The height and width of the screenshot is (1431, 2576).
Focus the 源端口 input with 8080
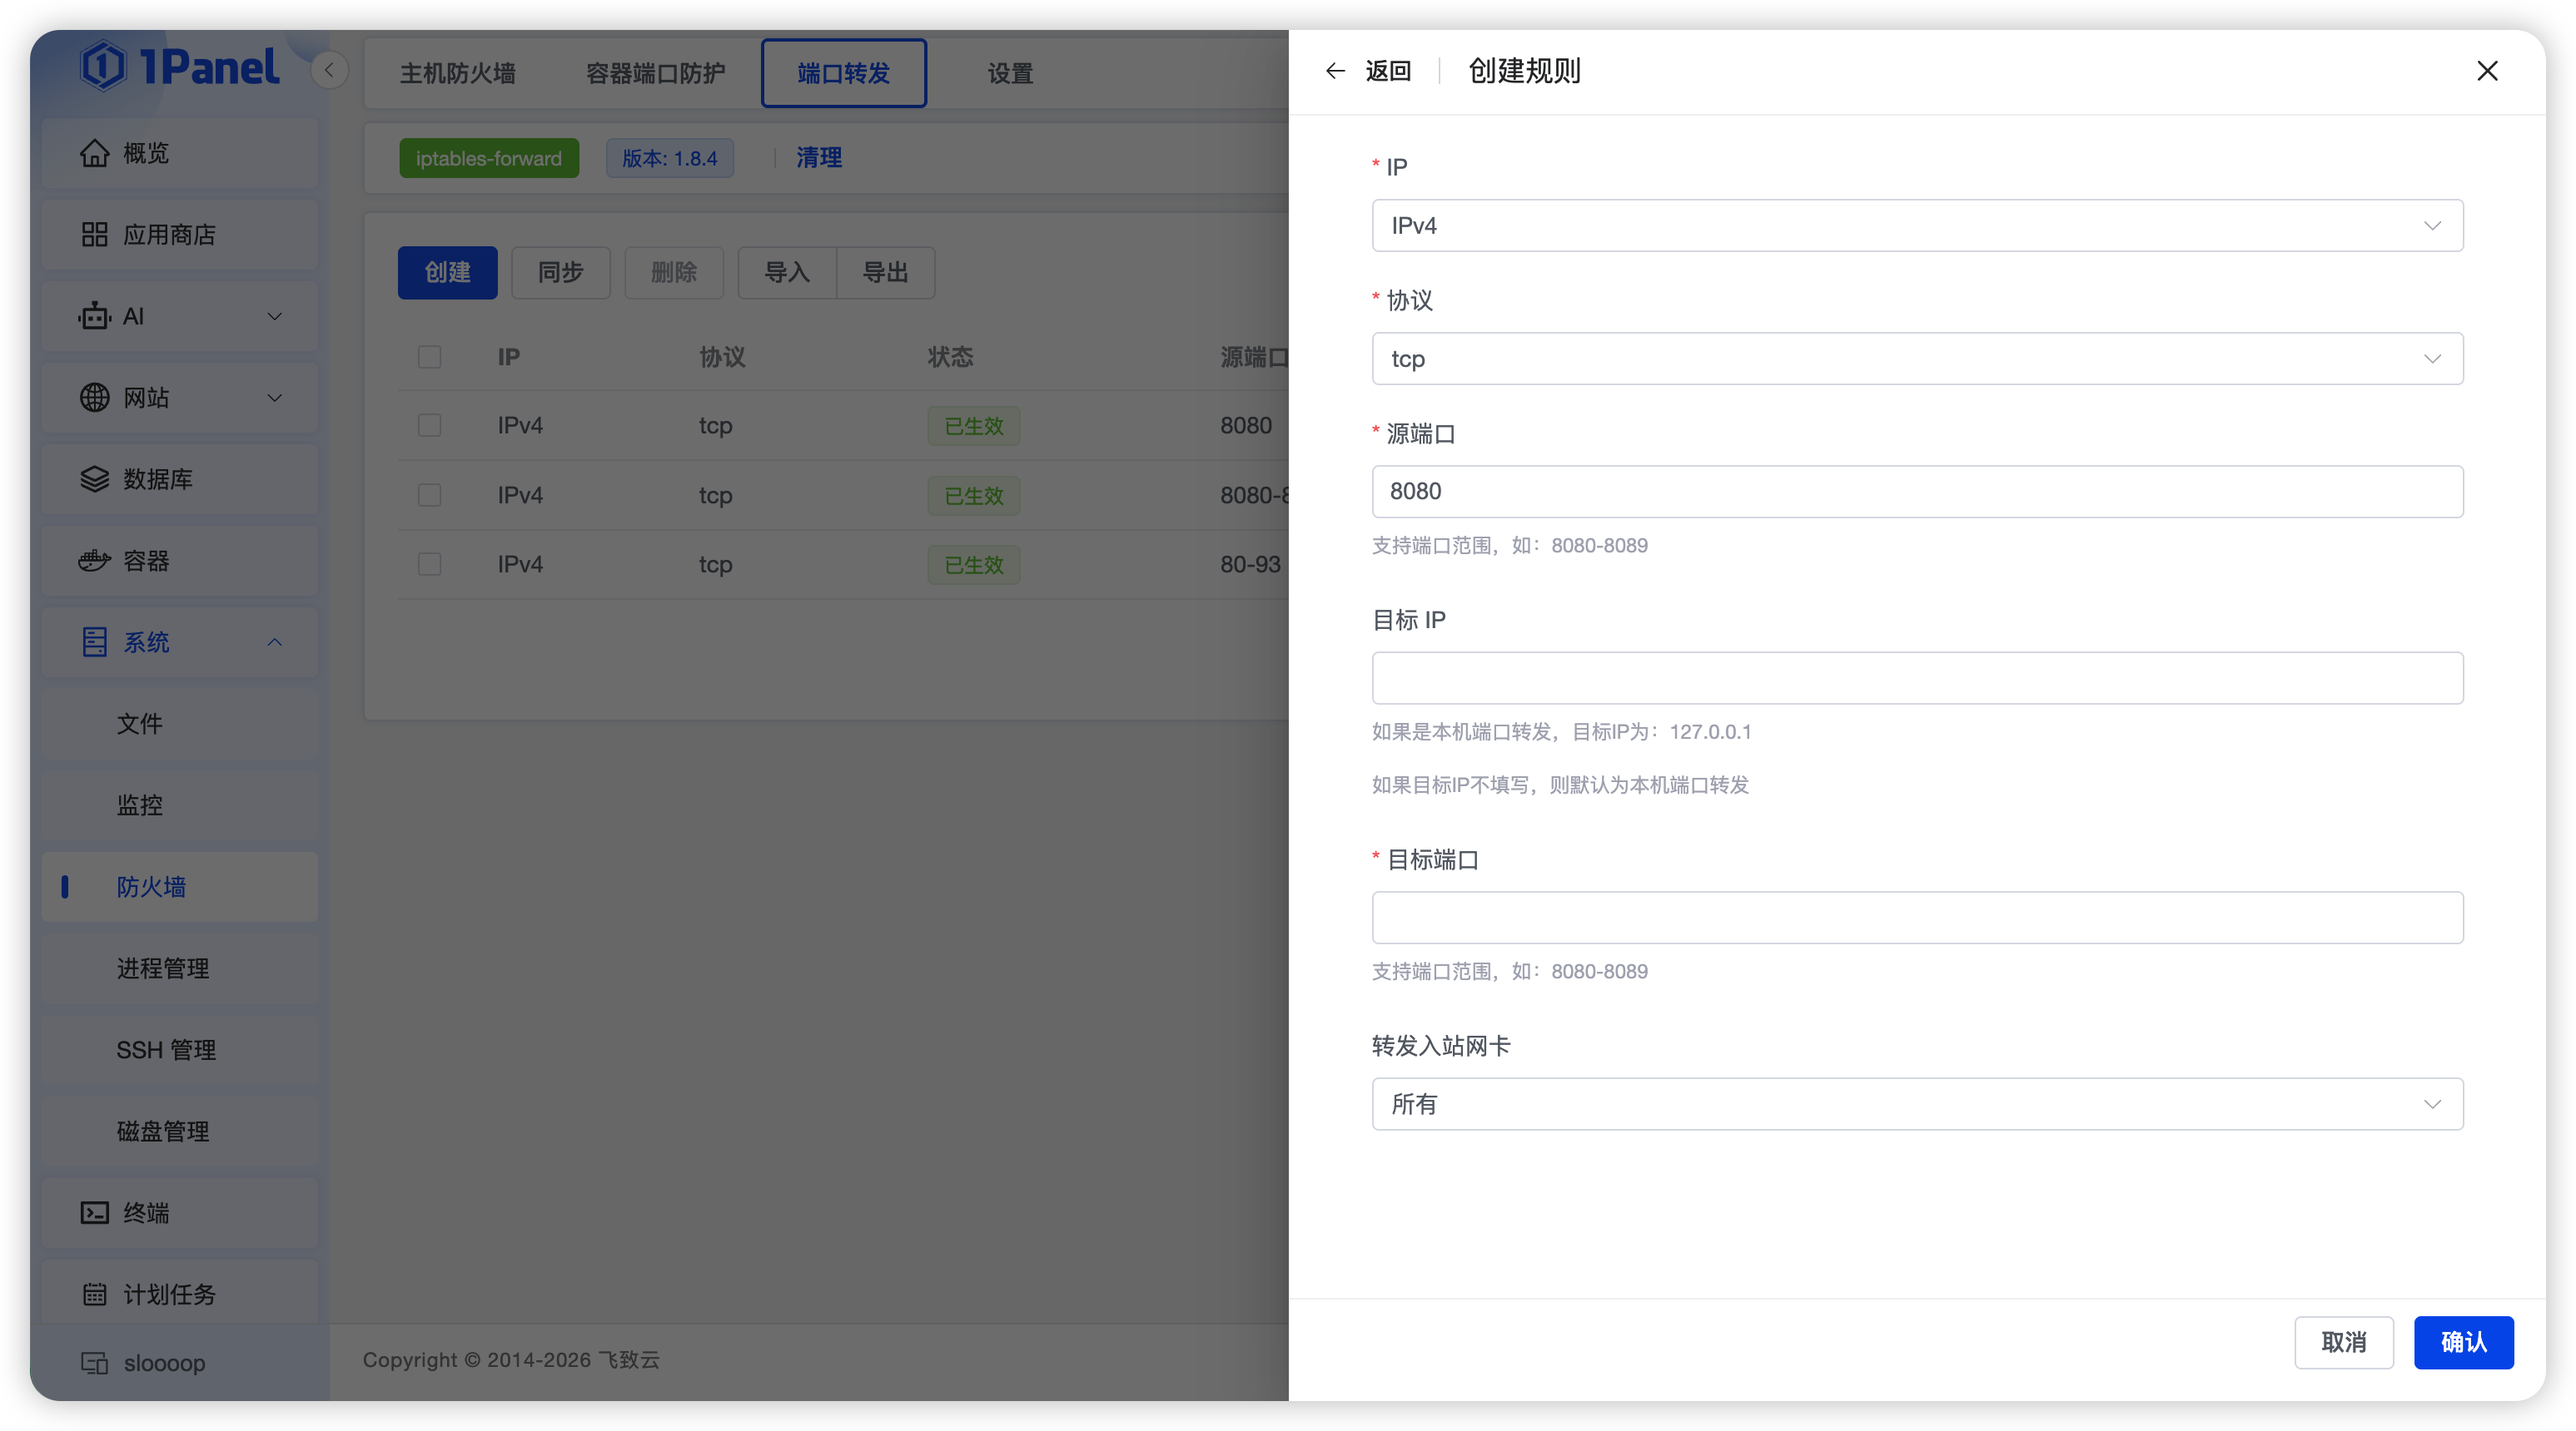1917,492
